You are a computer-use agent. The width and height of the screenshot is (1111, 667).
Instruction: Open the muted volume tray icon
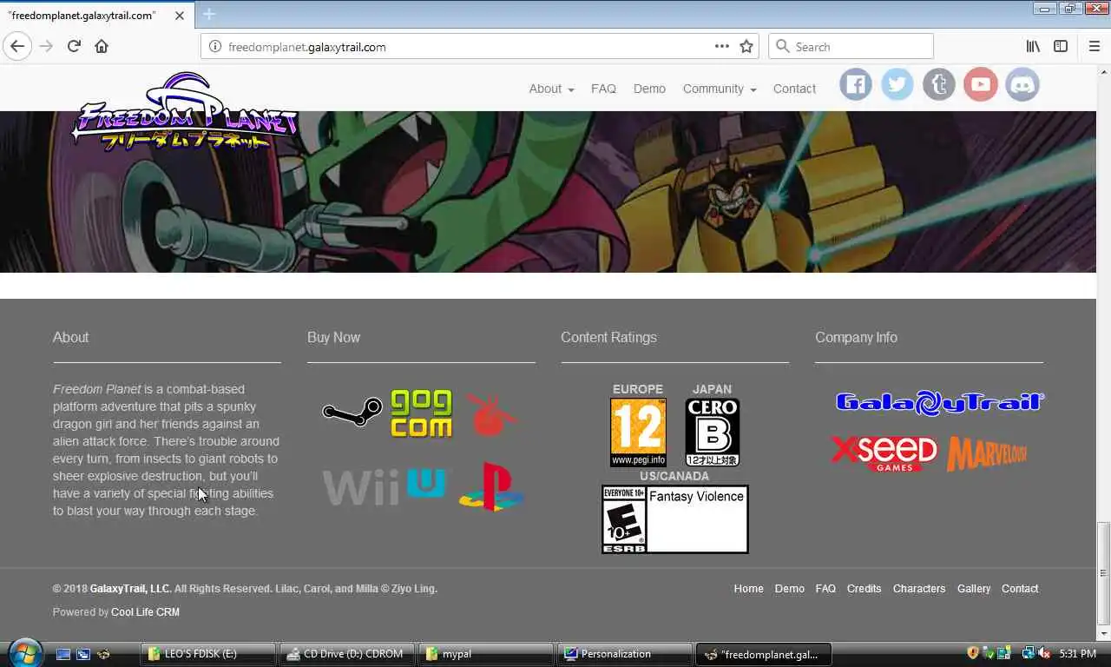click(1044, 653)
